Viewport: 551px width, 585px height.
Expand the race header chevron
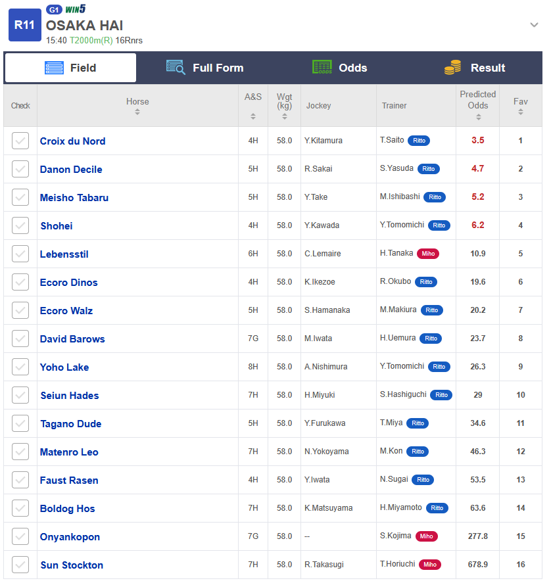[x=534, y=25]
